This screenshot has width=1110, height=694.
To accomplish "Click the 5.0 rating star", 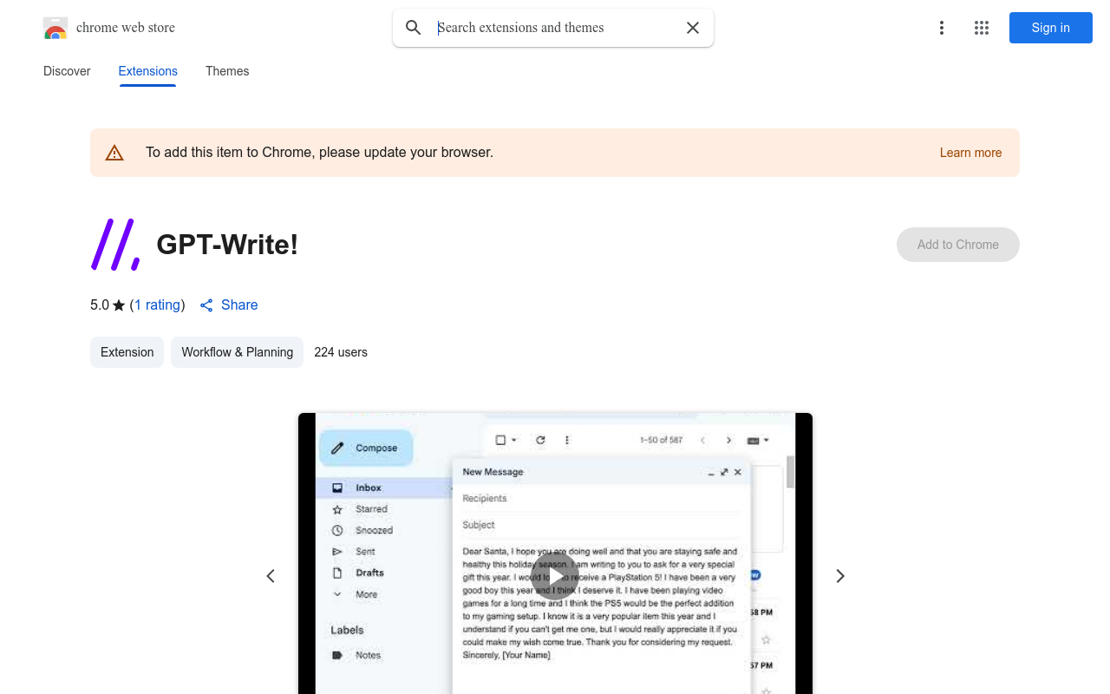I will (x=119, y=305).
